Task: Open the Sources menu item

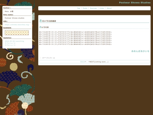Action: pos(93,8)
